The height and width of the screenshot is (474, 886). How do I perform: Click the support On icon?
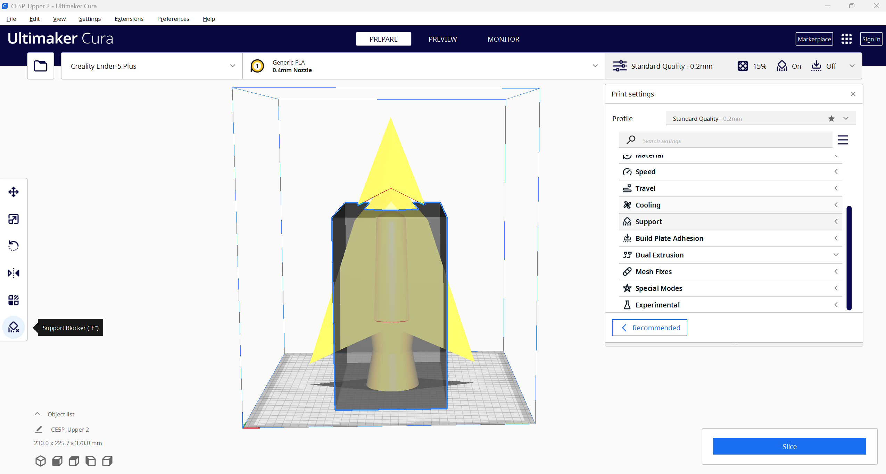tap(782, 66)
